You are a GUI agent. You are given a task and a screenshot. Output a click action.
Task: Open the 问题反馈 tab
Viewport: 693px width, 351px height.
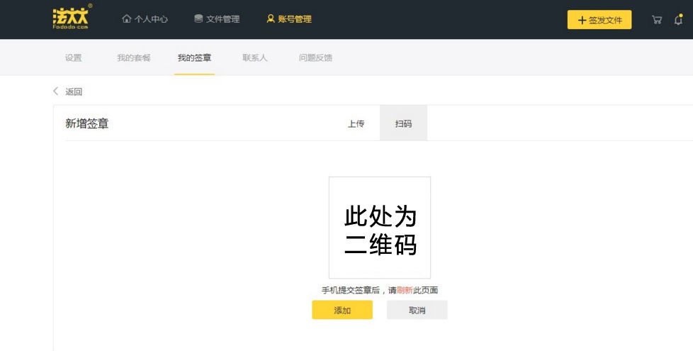315,57
